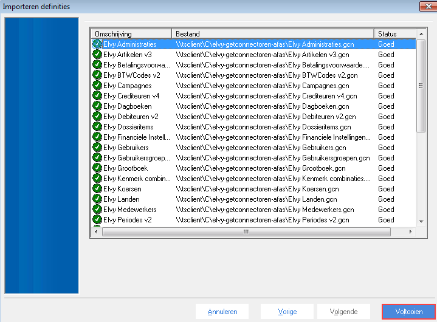Click the status icon of Elvy Crediteuren v4

[97, 95]
